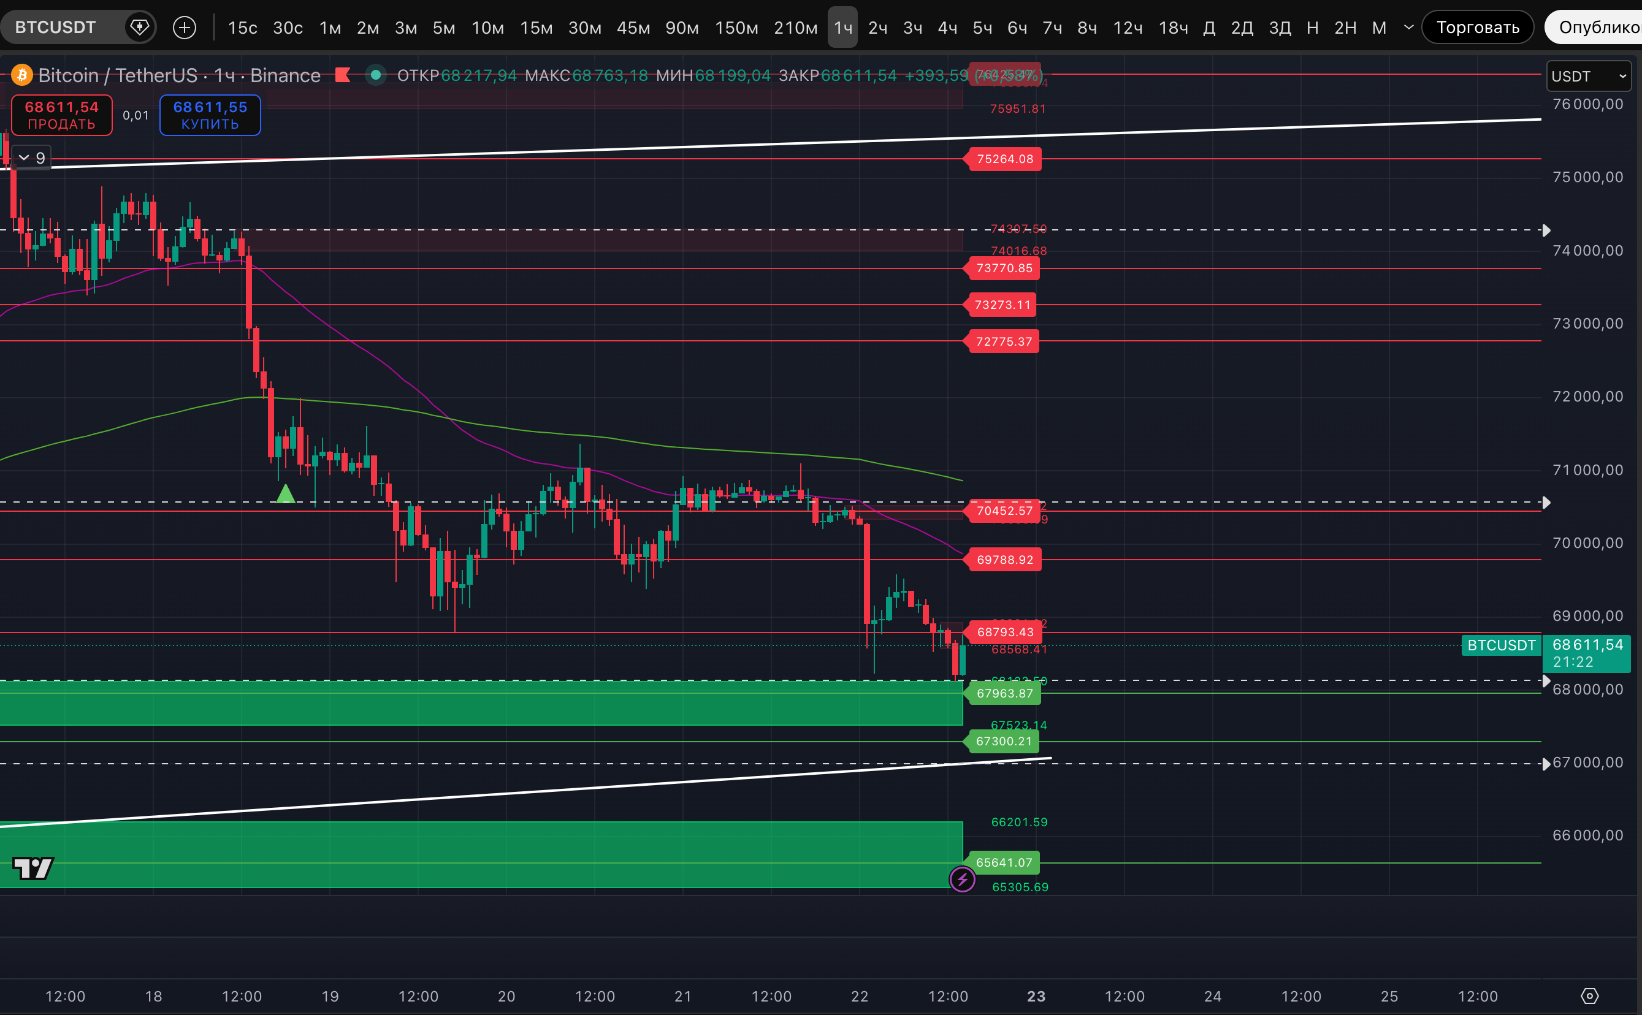Switch to the 4ч timeframe
This screenshot has width=1642, height=1015.
947,28
